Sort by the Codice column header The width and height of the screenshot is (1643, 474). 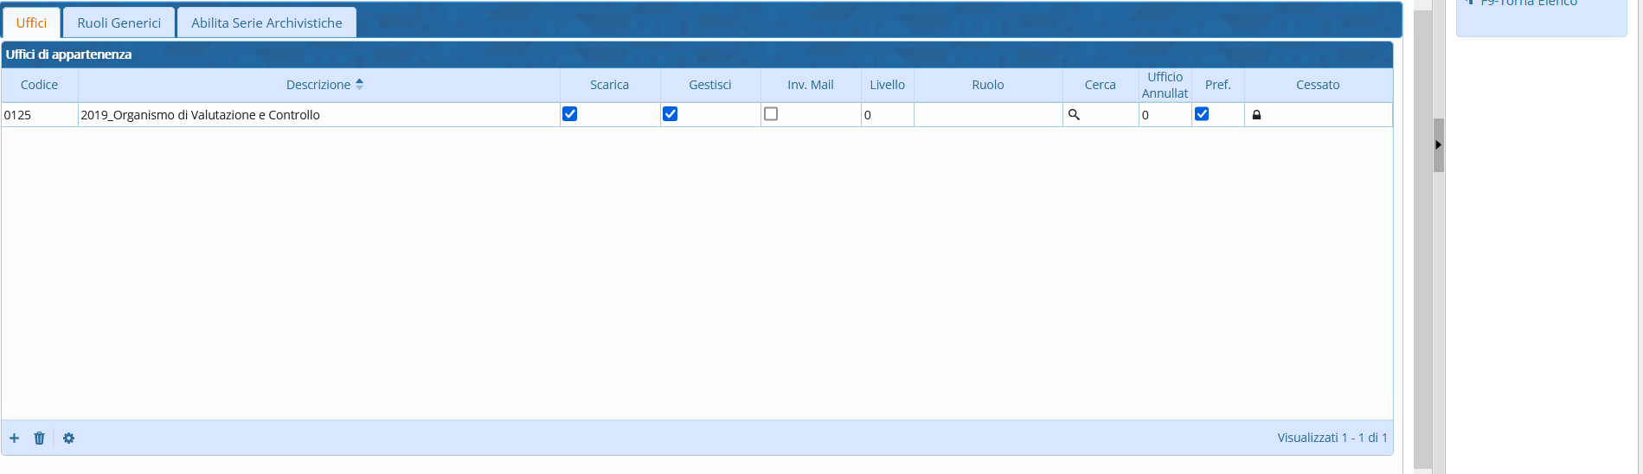pos(39,85)
